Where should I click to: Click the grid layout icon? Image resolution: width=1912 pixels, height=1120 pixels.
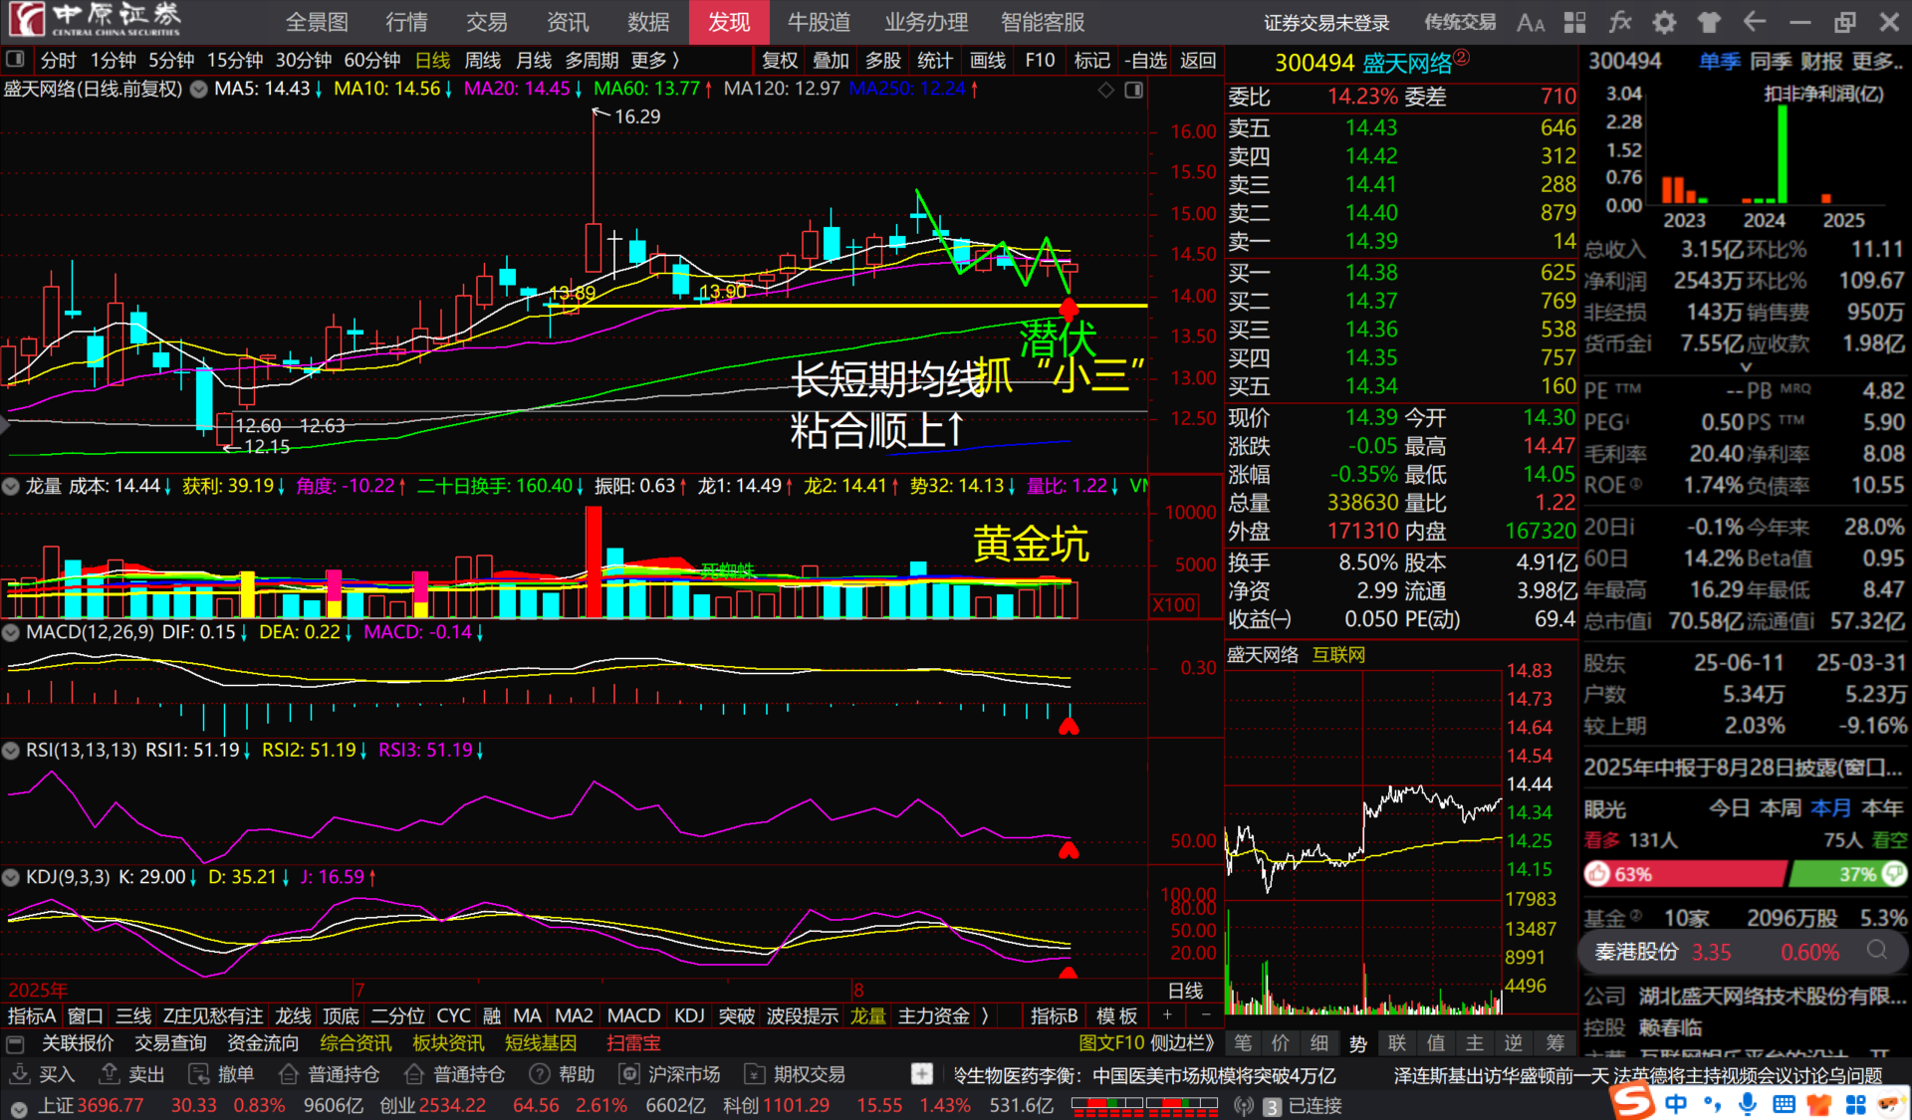coord(1575,22)
